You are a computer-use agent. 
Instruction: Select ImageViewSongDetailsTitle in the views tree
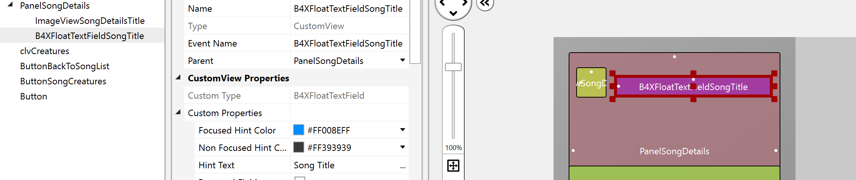90,21
